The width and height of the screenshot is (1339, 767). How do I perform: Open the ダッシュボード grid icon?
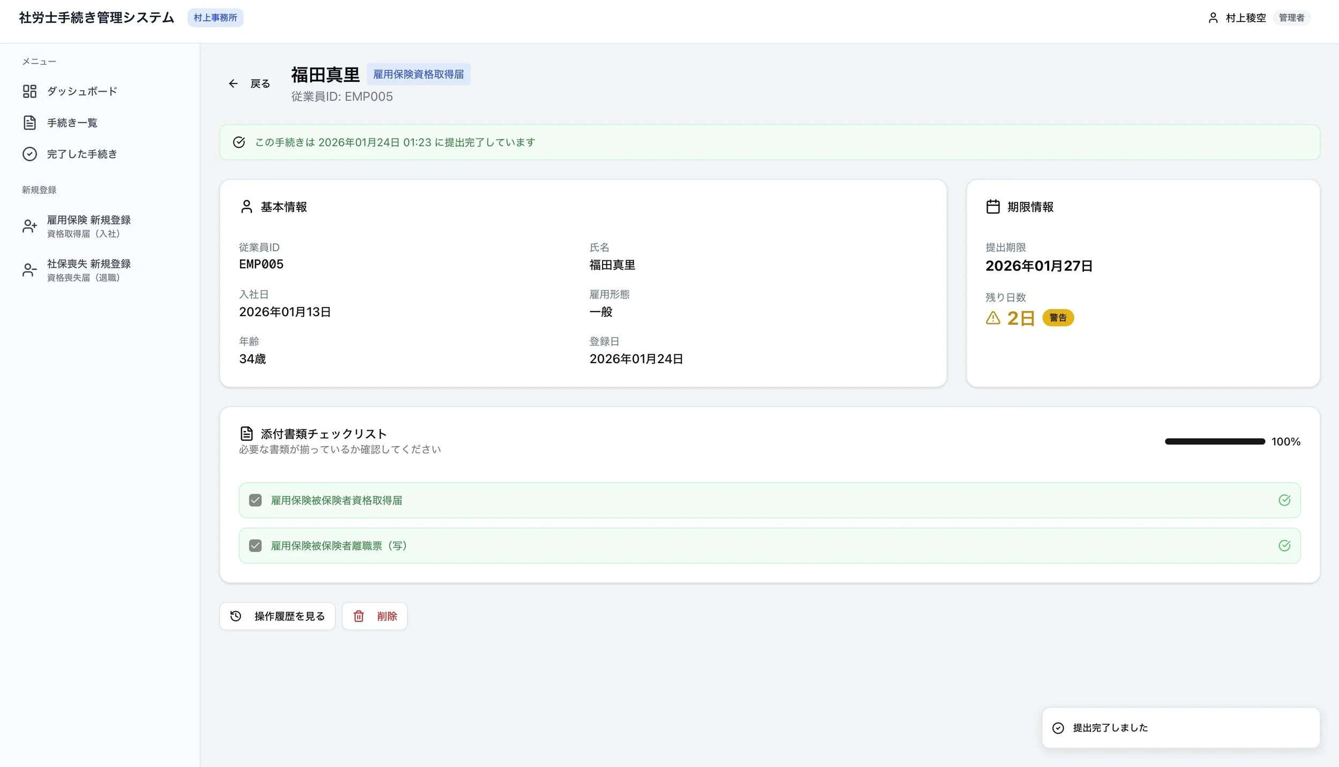(x=29, y=92)
